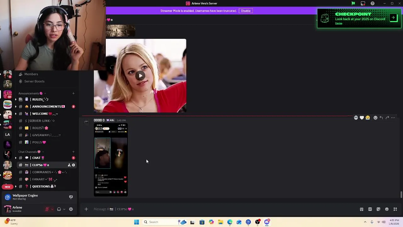Open the Add Reaction emoji picker on message

pos(375,118)
